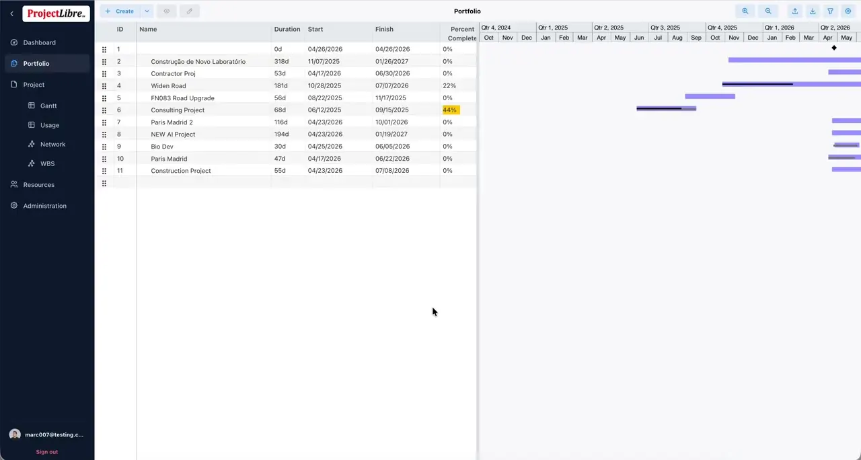
Task: Click the ProjectLibre logo
Action: click(56, 13)
